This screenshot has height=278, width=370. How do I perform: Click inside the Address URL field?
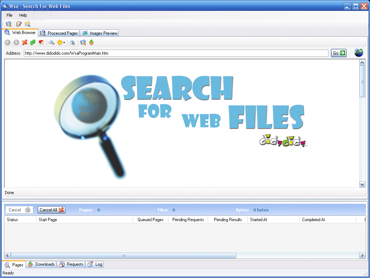(176, 53)
